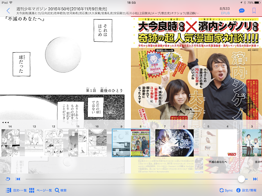Select page 5 thumbnail

[x=208, y=143]
